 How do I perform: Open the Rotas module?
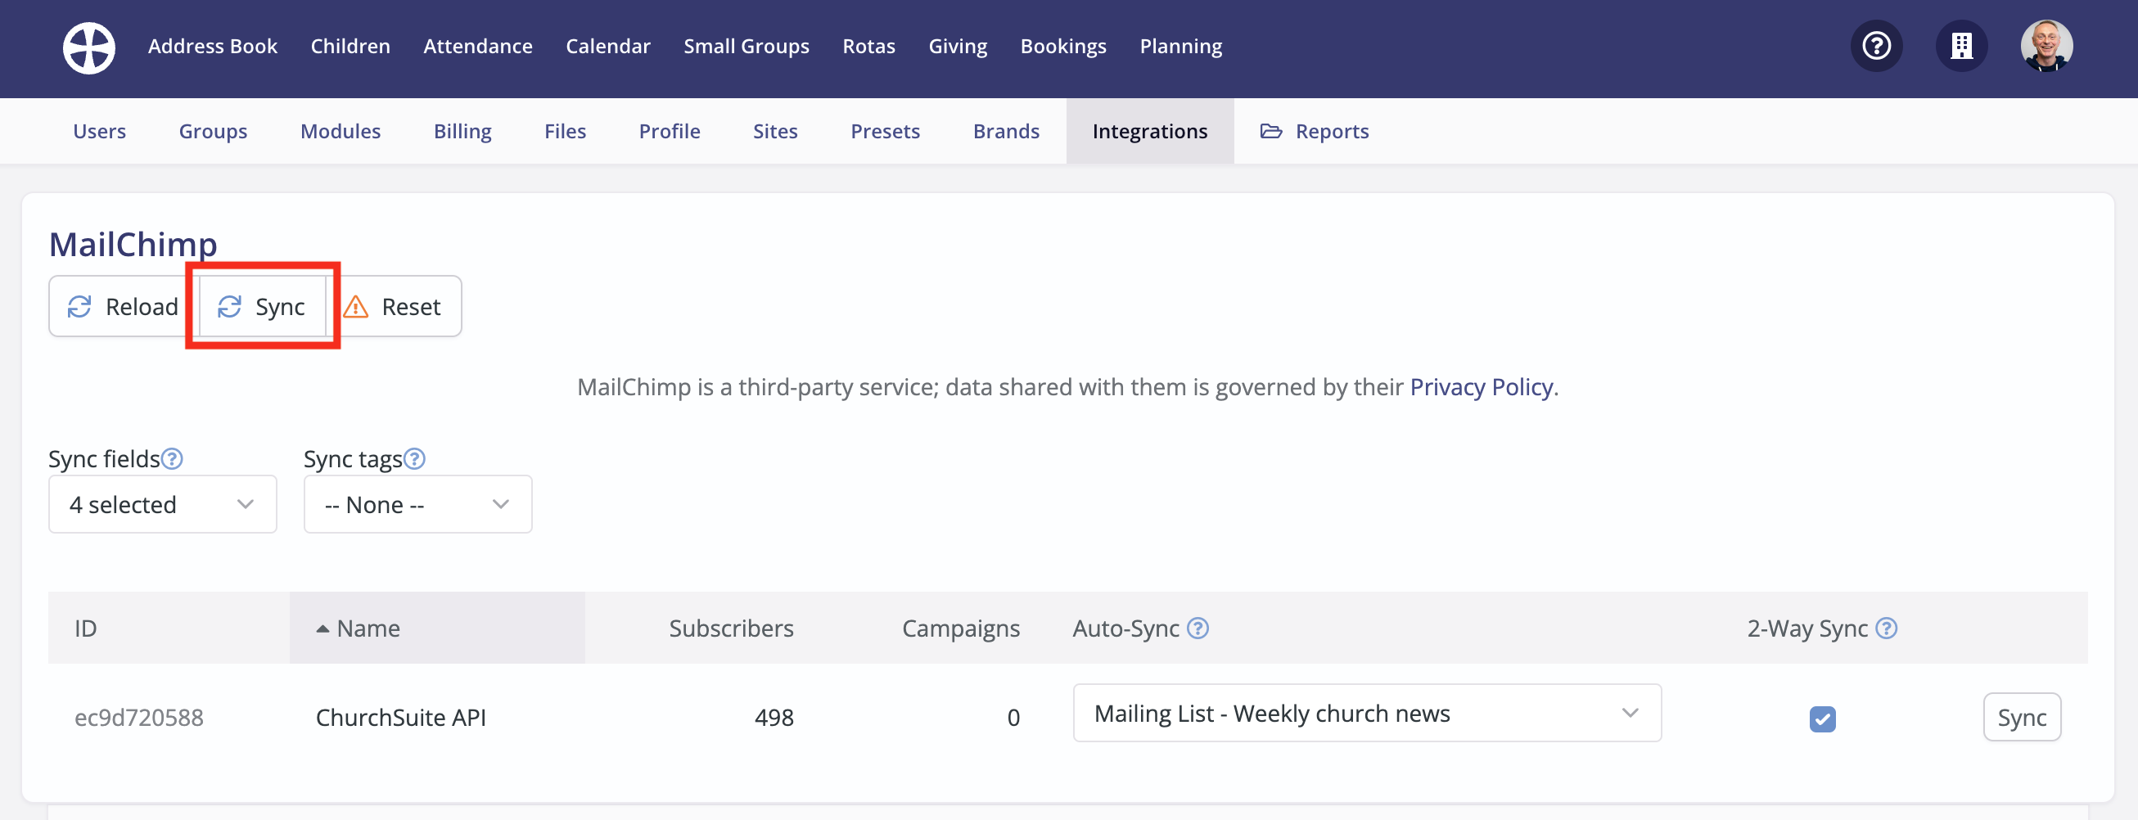869,47
